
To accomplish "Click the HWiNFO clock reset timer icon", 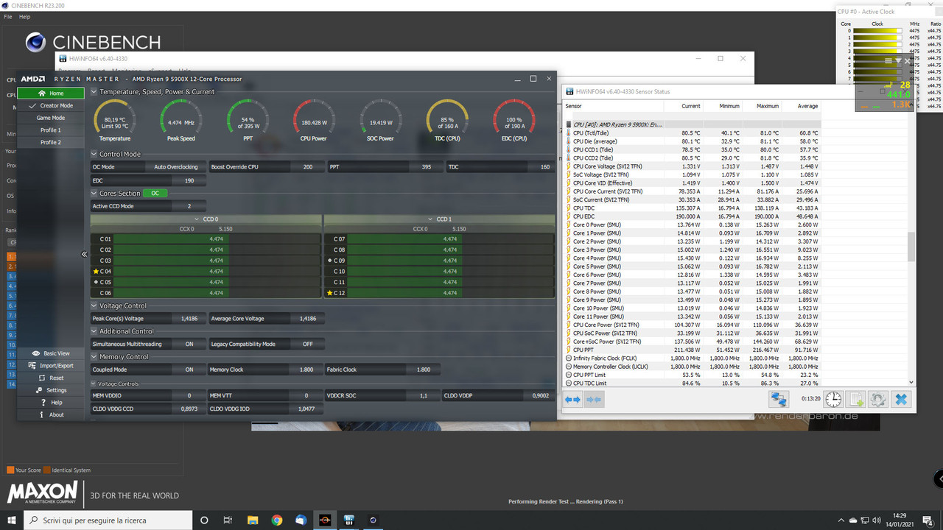I will 832,399.
